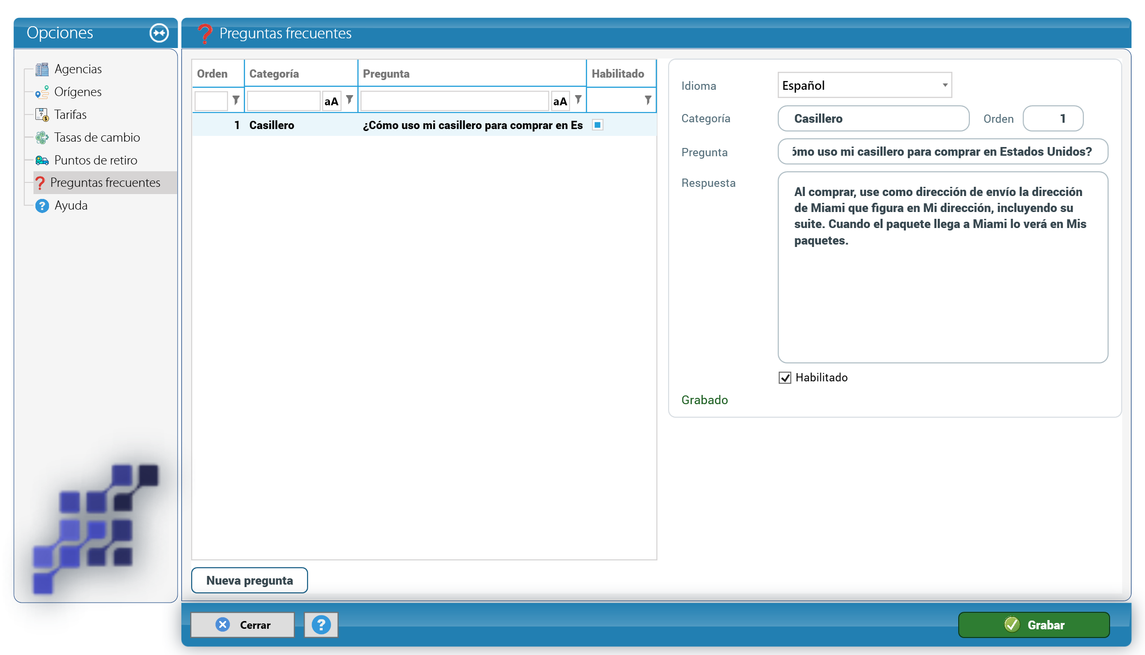Sort by the Habilitado column header

[x=622, y=74]
